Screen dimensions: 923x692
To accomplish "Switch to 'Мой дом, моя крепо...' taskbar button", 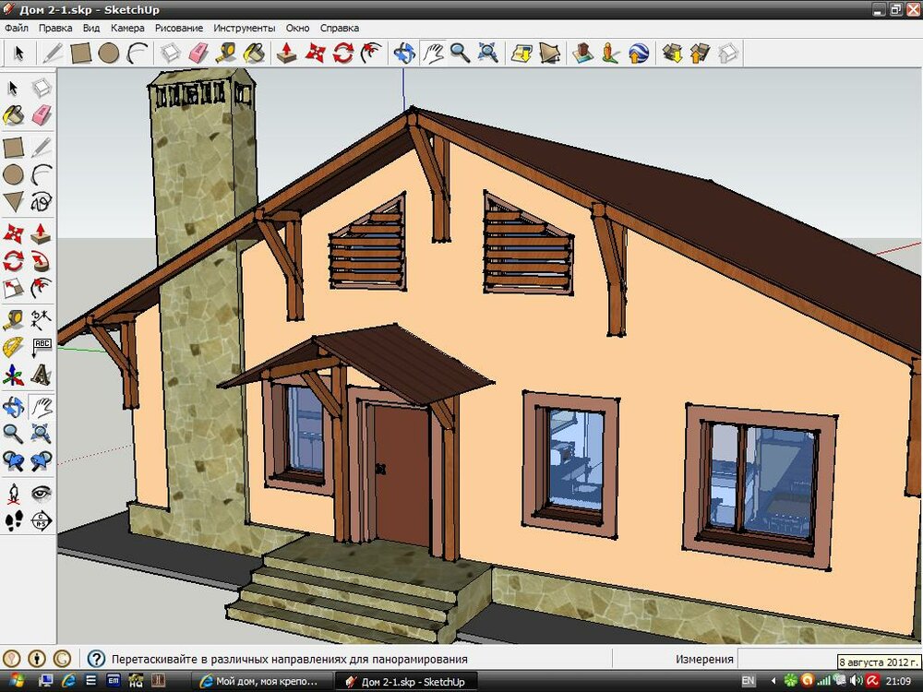I will (x=262, y=682).
